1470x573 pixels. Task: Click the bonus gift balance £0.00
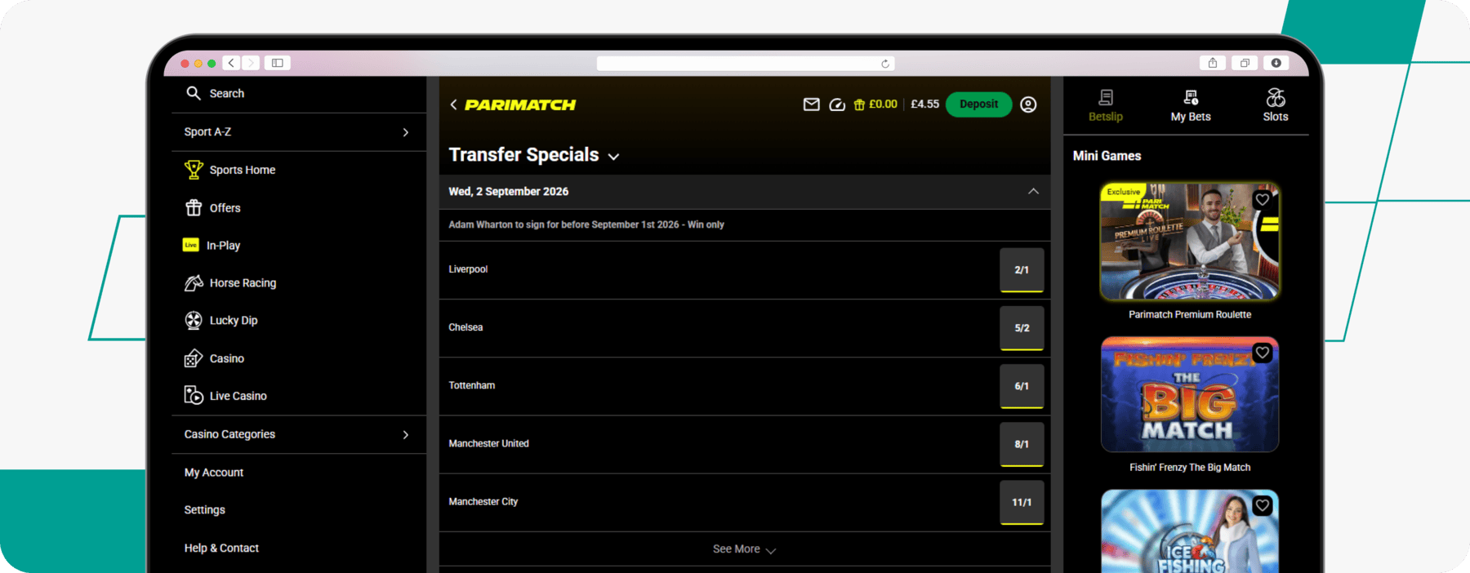[875, 104]
